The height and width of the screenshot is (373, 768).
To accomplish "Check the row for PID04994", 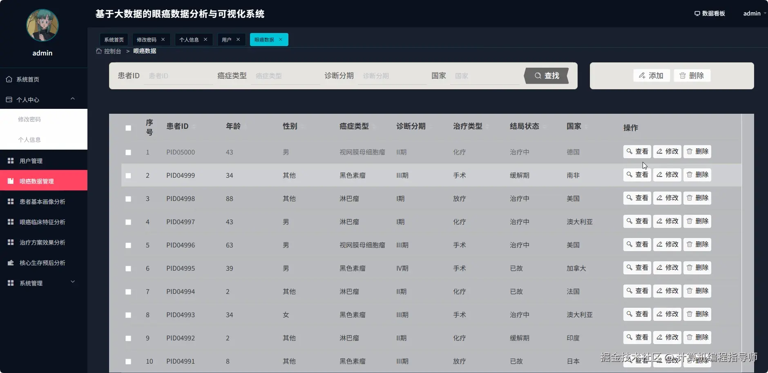I will click(x=128, y=292).
